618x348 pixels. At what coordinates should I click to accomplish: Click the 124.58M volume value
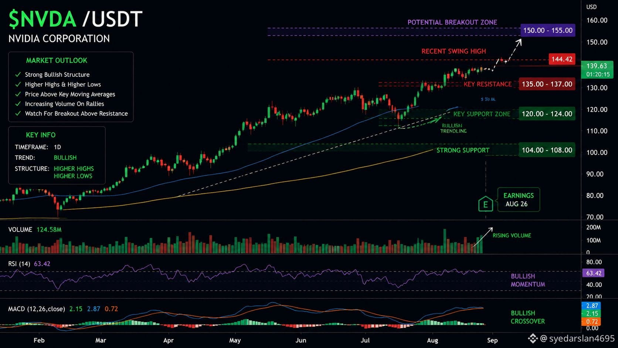[49, 230]
